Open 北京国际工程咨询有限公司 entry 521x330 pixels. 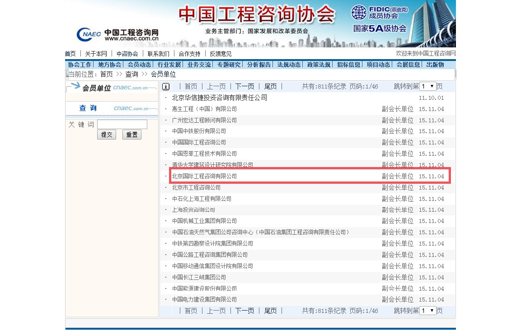click(x=204, y=177)
